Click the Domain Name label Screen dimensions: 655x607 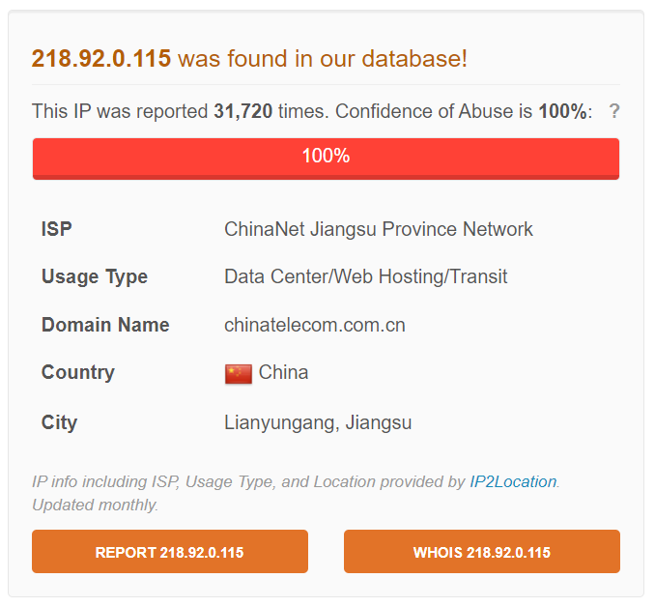(105, 325)
